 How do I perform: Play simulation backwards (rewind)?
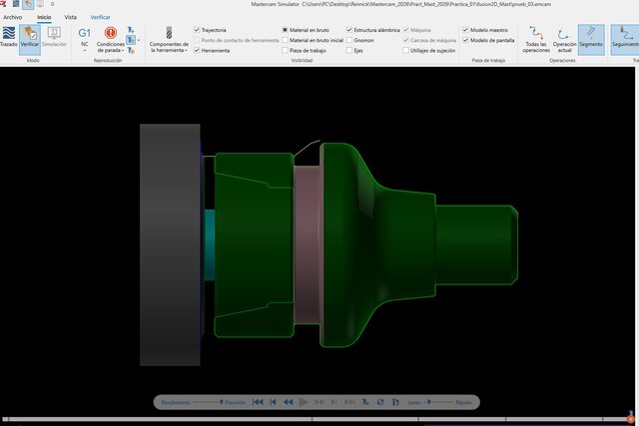click(x=288, y=402)
